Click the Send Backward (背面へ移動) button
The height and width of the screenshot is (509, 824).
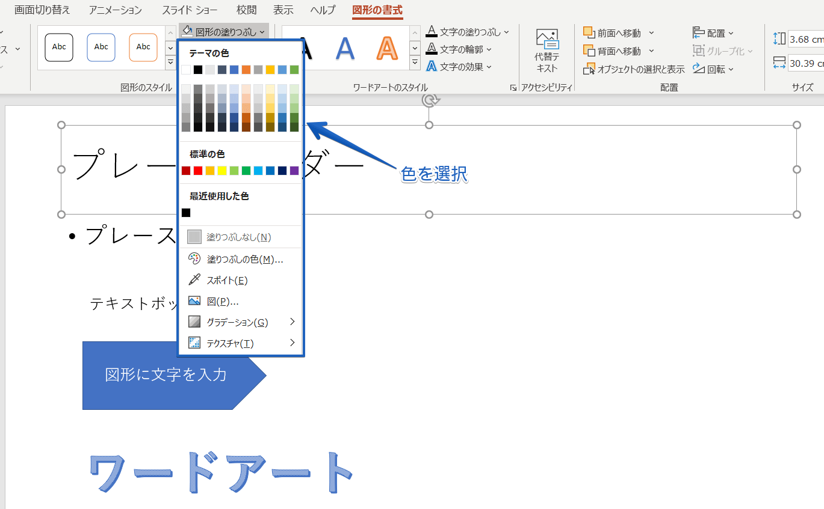[x=612, y=51]
